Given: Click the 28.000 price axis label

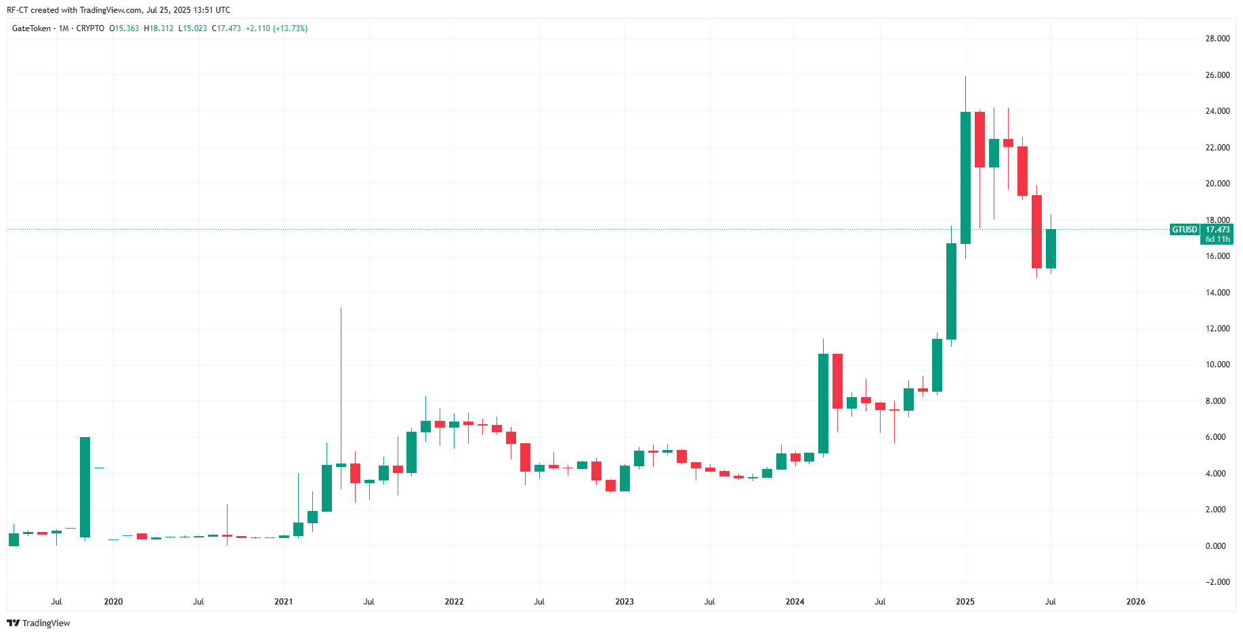Looking at the screenshot, I should coord(1217,39).
